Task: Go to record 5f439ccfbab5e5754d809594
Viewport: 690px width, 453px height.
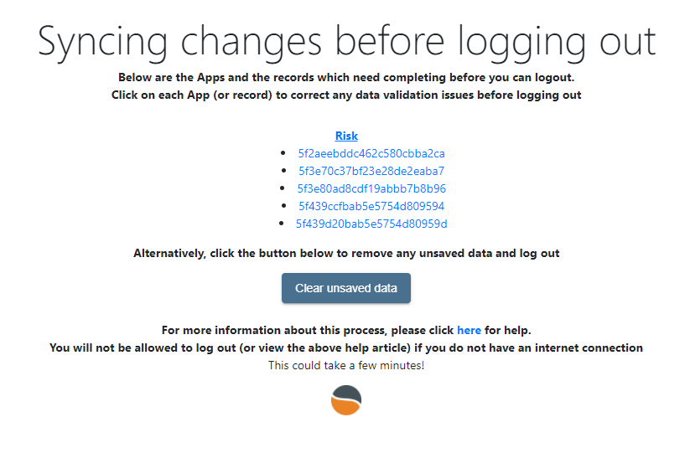Action: coord(371,206)
